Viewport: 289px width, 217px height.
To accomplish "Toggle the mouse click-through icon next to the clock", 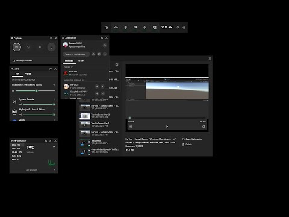I will 178,27.
